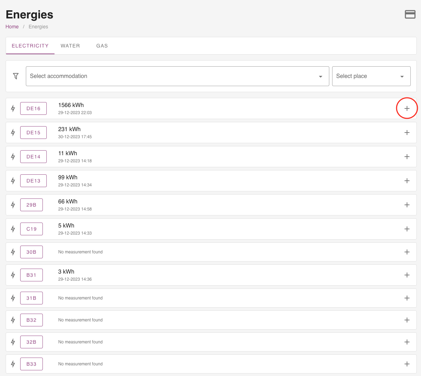Click the DE16 accommodation tag

[x=33, y=108]
